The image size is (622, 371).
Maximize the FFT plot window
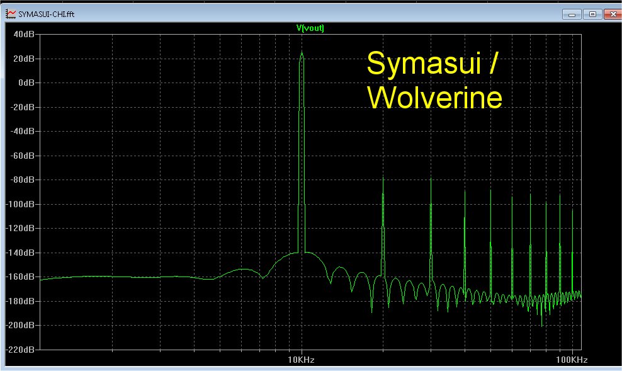592,14
